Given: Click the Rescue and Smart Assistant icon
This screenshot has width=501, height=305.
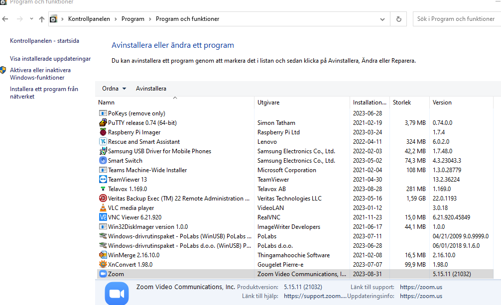Looking at the screenshot, I should 103,141.
